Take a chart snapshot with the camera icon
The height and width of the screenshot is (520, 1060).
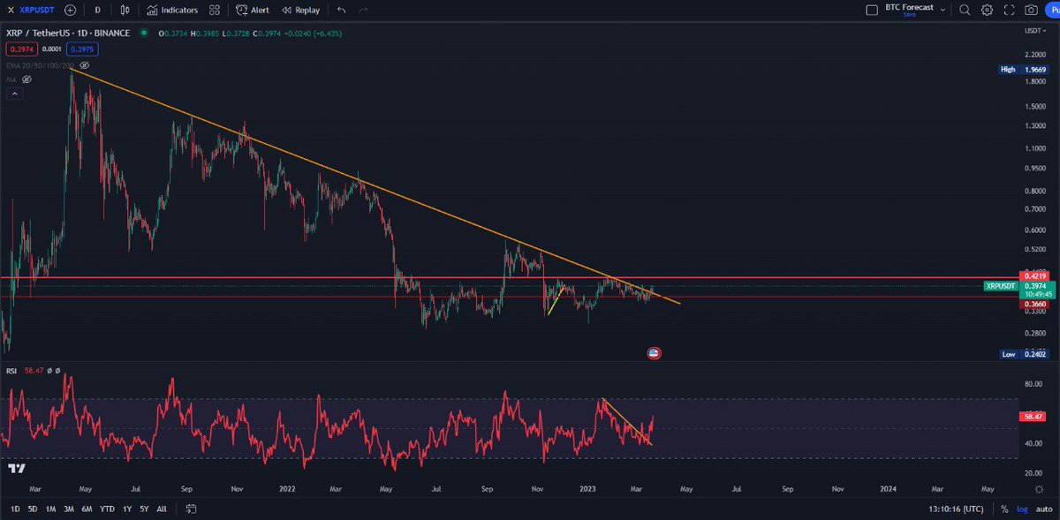[1032, 11]
